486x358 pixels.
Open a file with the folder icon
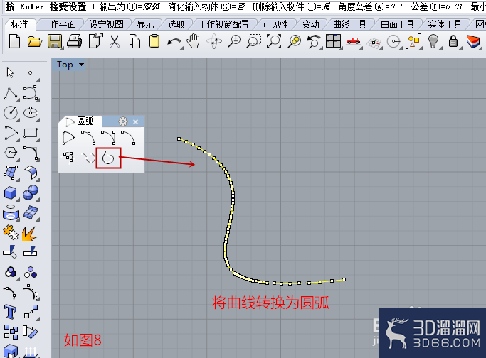point(35,41)
